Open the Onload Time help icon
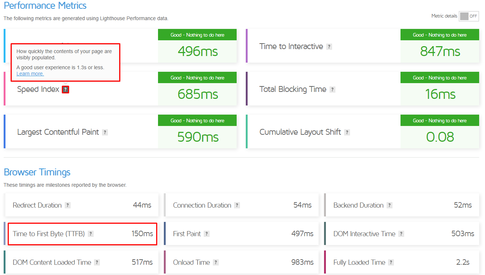Viewport: 485px width, 275px height. (x=216, y=262)
